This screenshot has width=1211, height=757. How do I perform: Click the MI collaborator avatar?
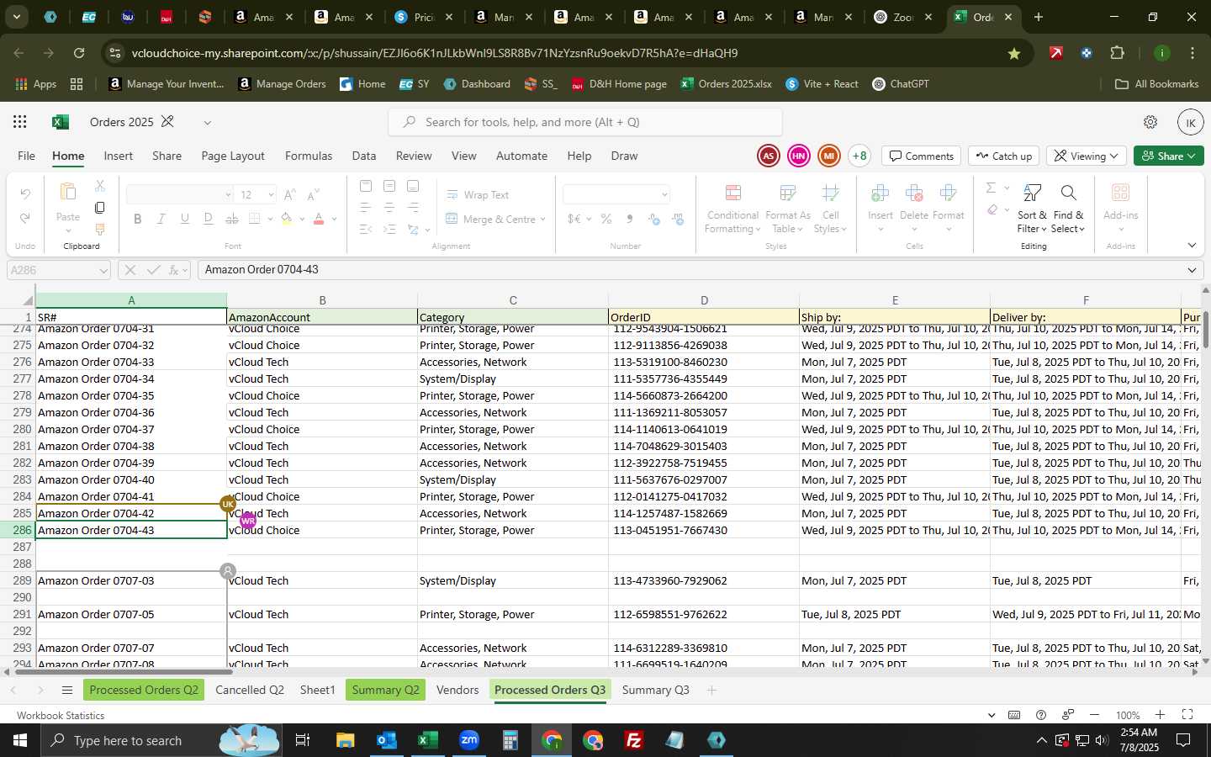(829, 156)
